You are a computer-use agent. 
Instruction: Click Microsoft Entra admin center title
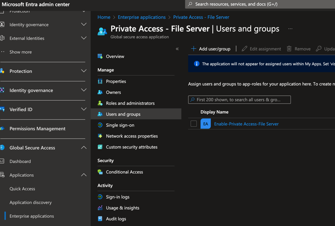point(36,4)
